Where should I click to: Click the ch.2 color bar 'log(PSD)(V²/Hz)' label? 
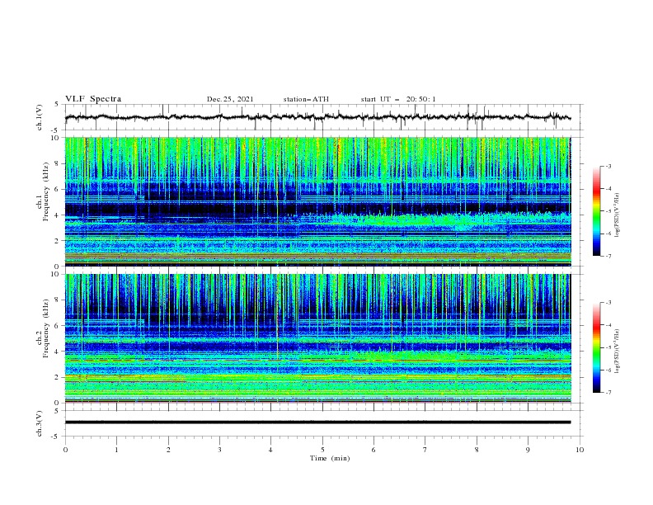(x=617, y=351)
